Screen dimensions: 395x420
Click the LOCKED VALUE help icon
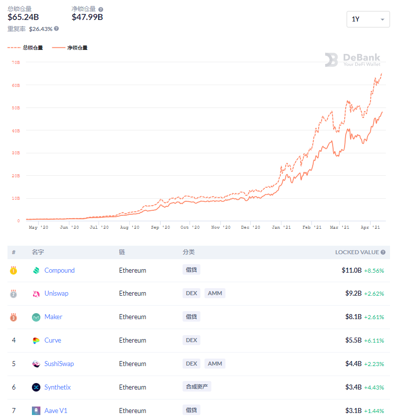(383, 252)
